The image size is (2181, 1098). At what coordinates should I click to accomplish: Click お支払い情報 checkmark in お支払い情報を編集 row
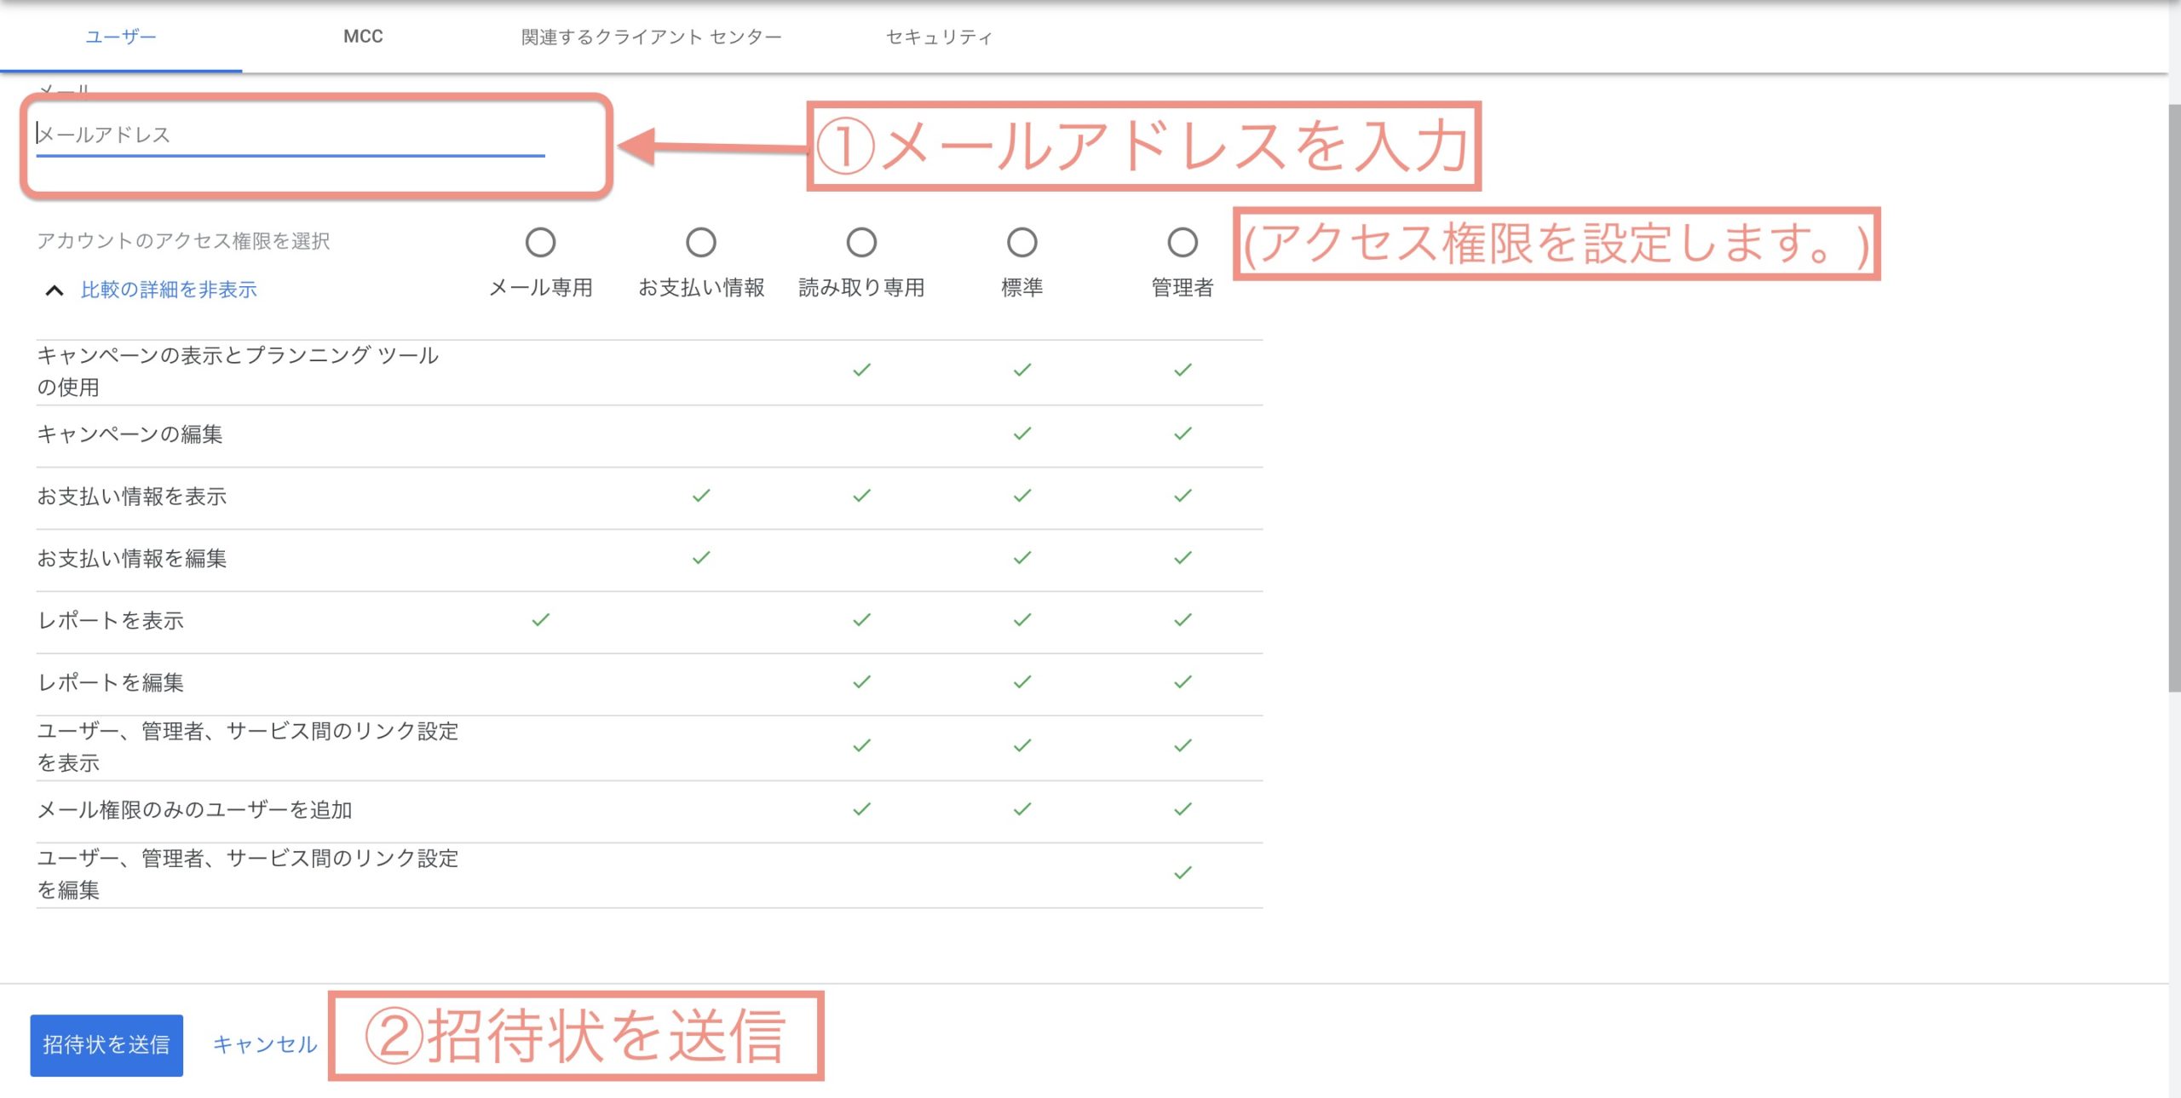tap(700, 558)
